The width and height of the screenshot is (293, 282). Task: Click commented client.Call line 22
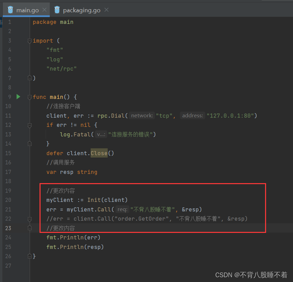pos(147,219)
